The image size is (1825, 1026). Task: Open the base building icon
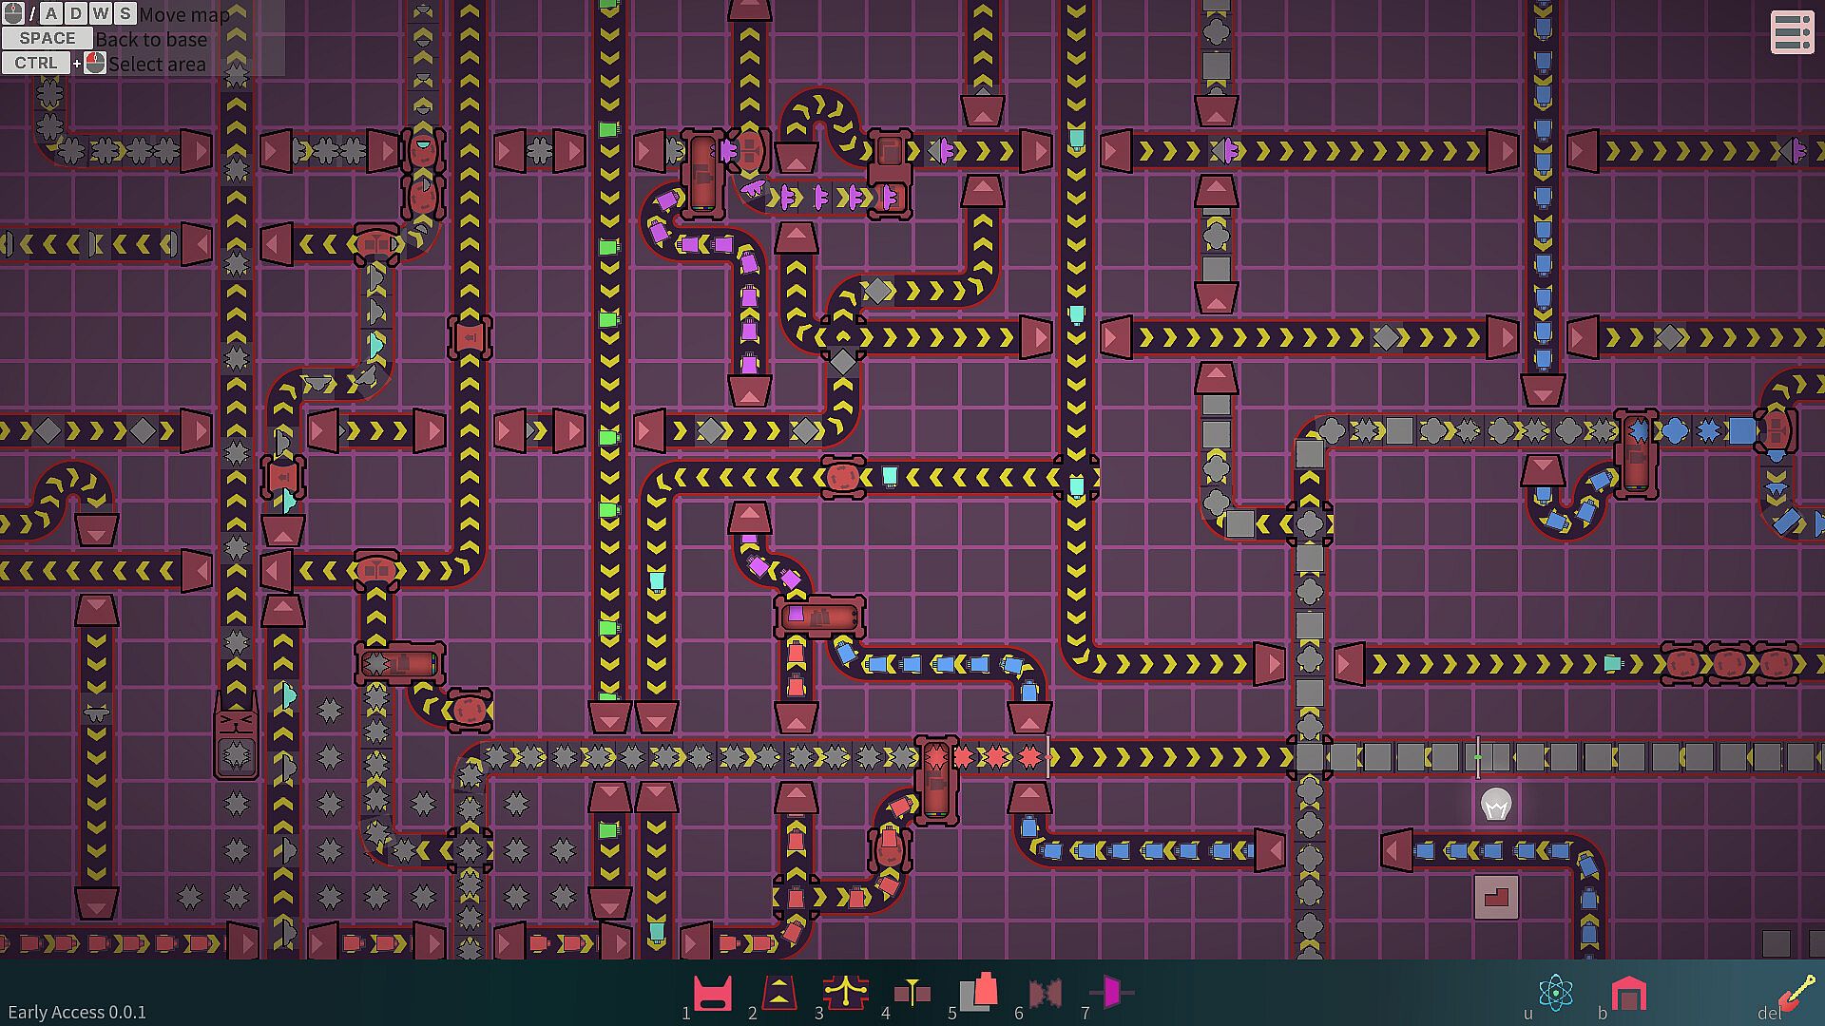pos(1628,995)
